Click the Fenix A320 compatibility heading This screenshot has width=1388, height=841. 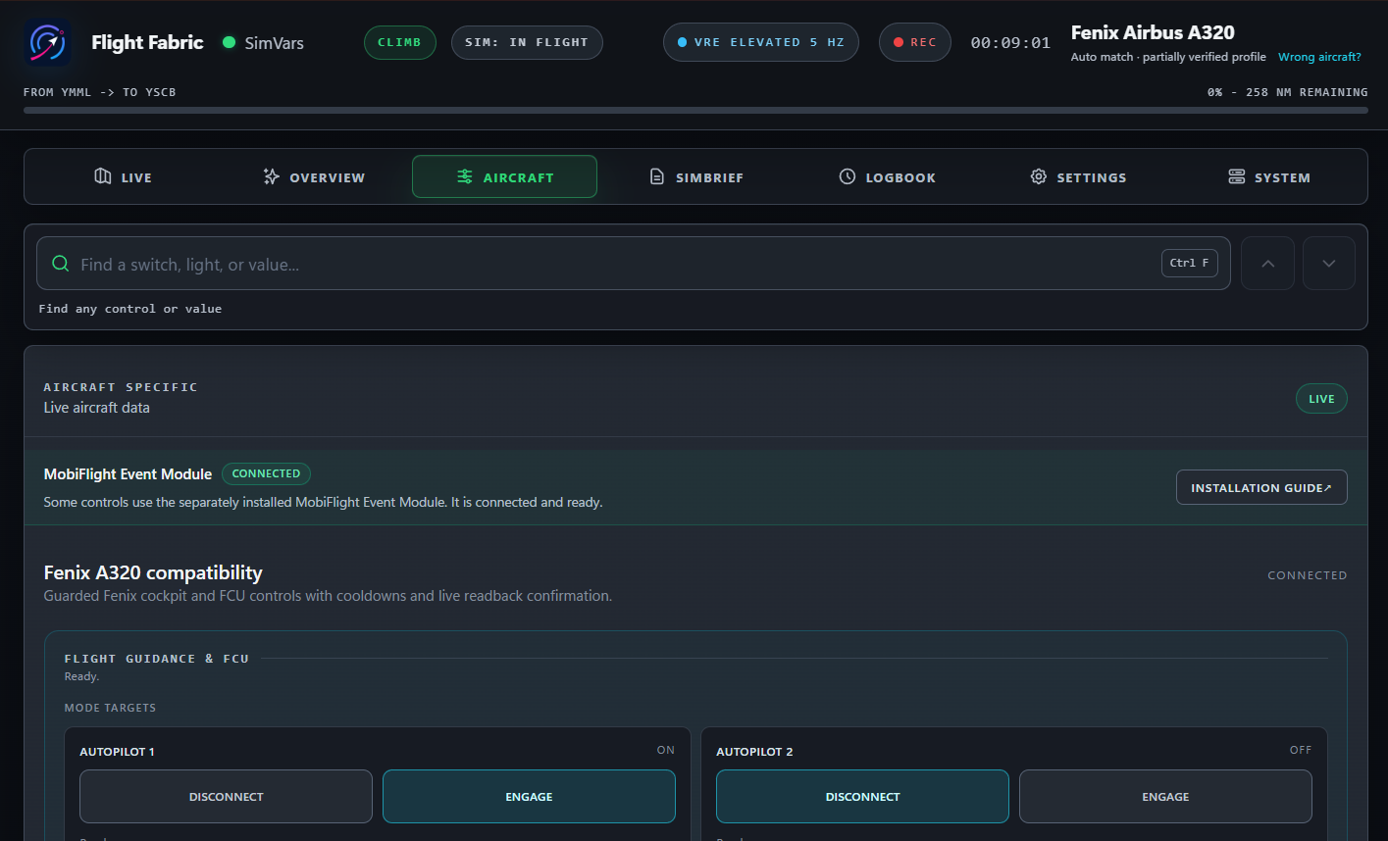coord(153,572)
